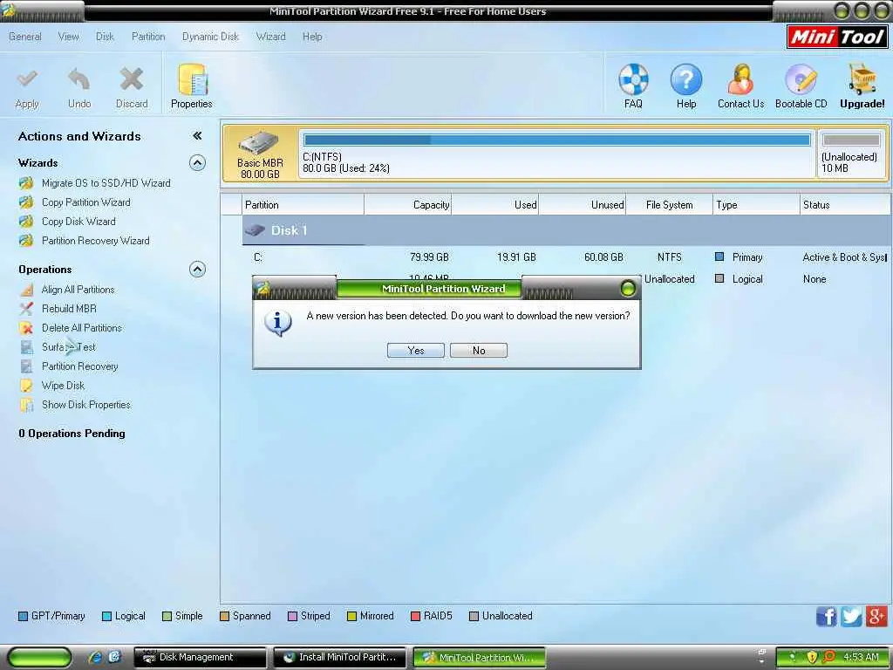Viewport: 893px width, 670px height.
Task: Switch to Install MiniTool Partition taskbar item
Action: (339, 658)
